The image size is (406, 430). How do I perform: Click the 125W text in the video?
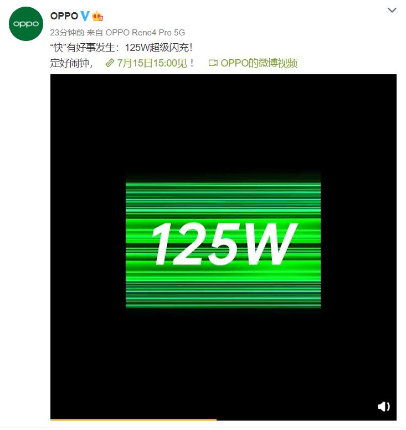(224, 244)
